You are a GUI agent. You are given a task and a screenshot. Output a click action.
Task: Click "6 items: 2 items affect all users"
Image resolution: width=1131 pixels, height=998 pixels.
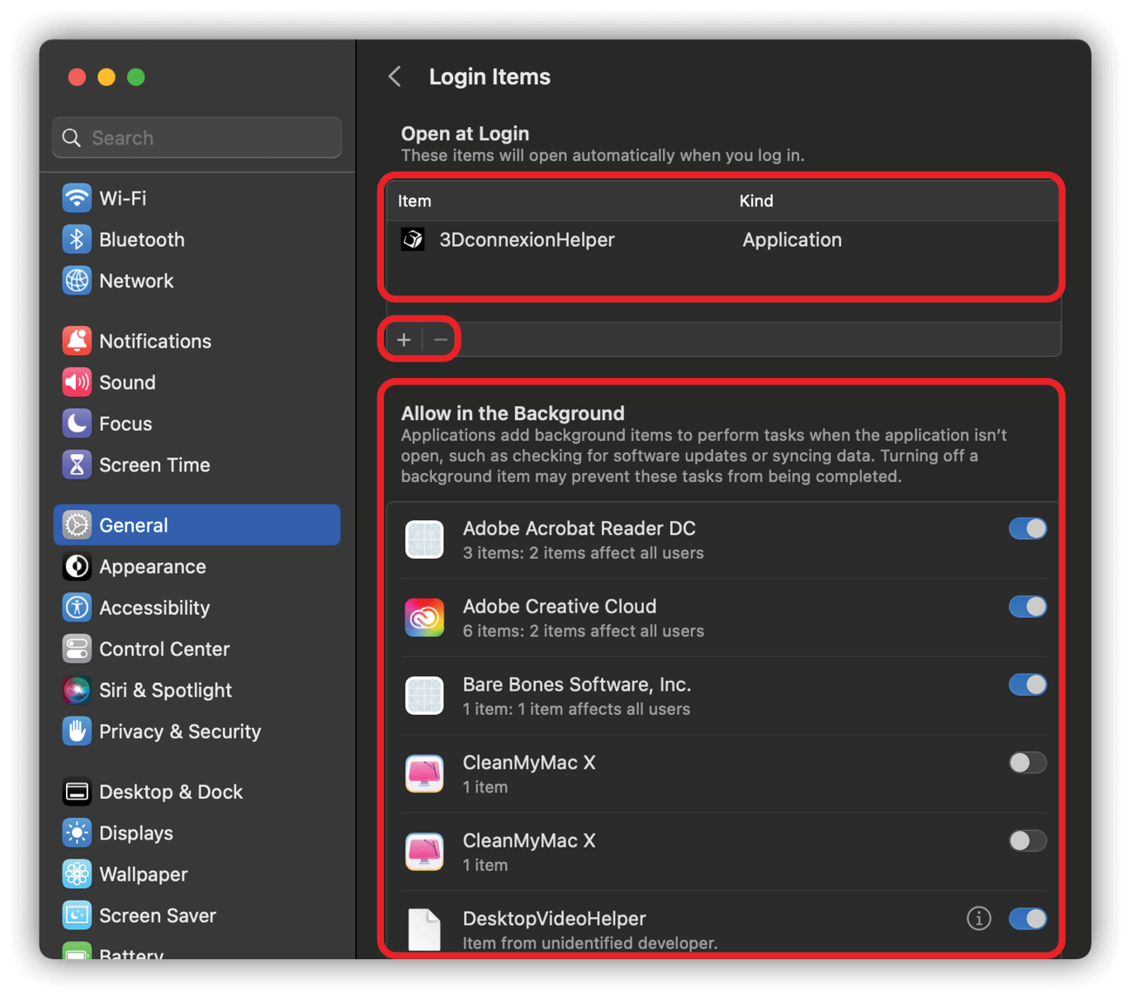[583, 631]
